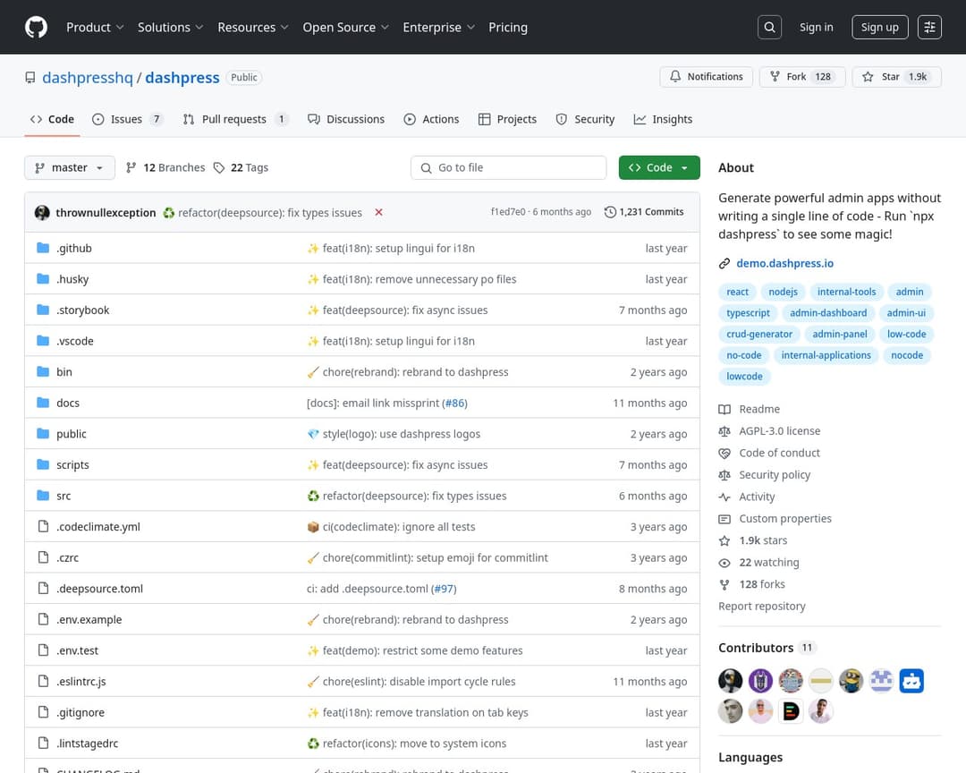
Task: Switch to the Pull requests tab
Action: [x=234, y=119]
